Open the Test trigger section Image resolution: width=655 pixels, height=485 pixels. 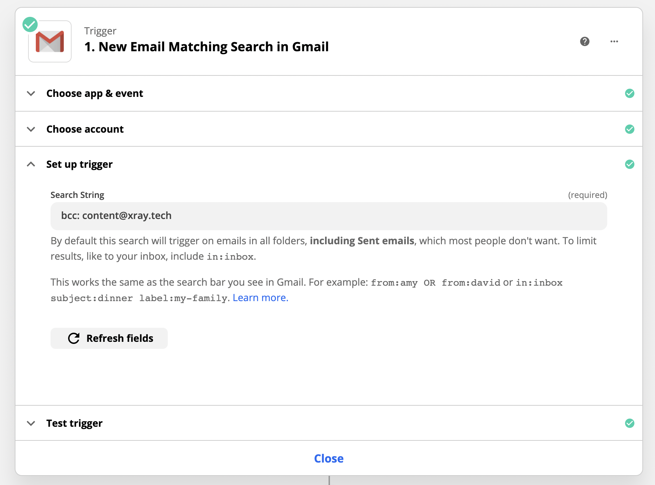click(74, 423)
